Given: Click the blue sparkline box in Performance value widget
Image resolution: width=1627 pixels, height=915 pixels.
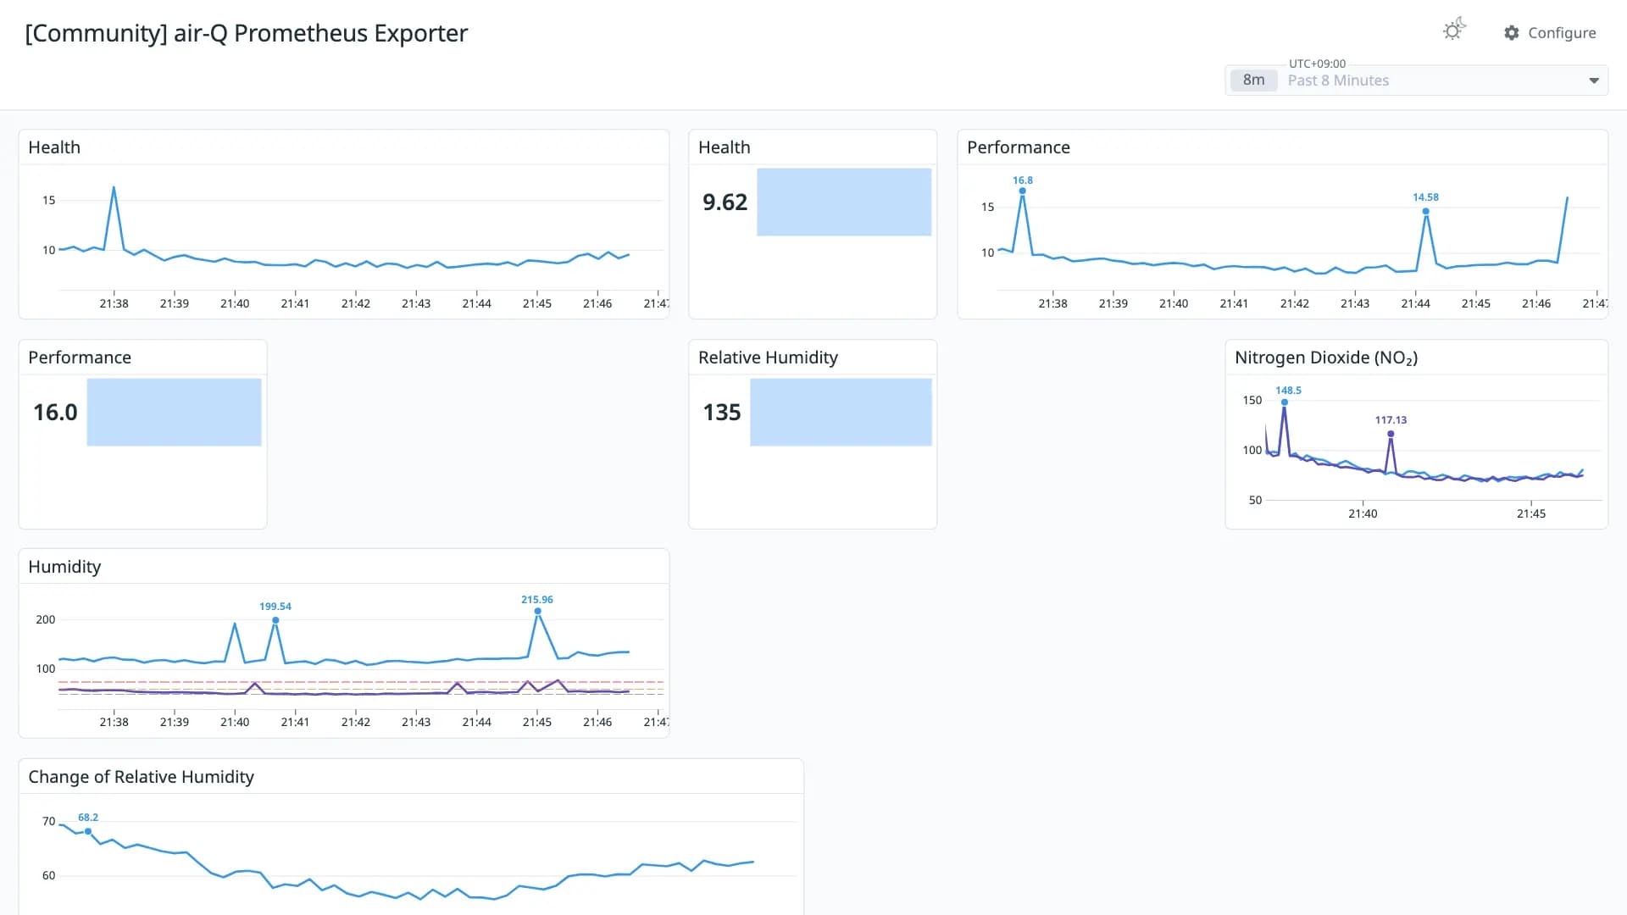Looking at the screenshot, I should [174, 412].
